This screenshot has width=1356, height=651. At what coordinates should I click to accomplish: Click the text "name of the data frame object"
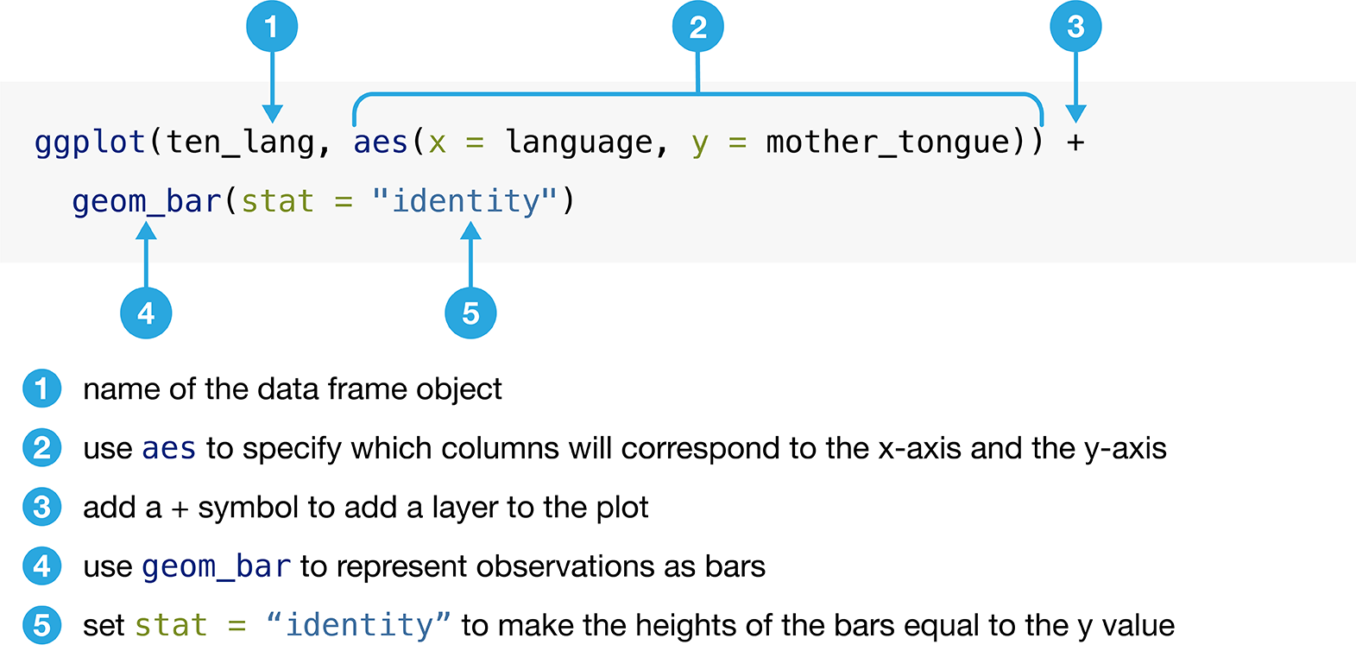click(x=292, y=389)
